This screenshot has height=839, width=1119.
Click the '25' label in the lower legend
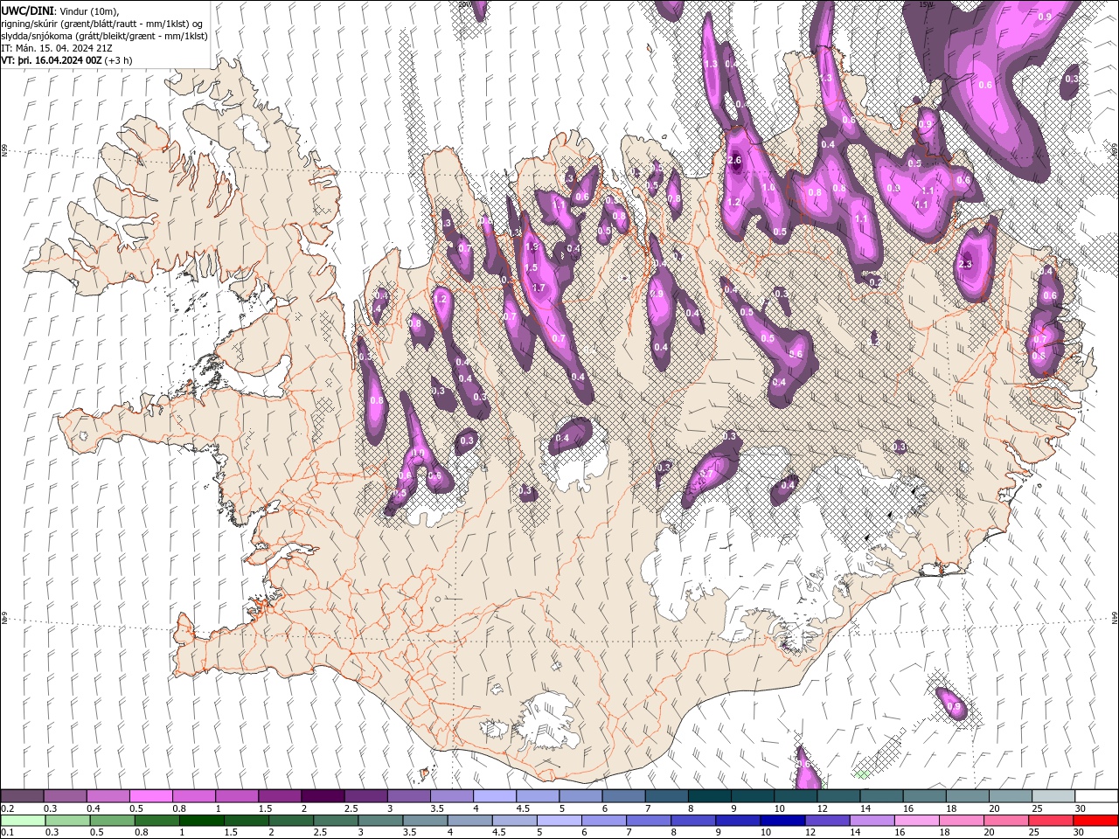pos(1035,832)
